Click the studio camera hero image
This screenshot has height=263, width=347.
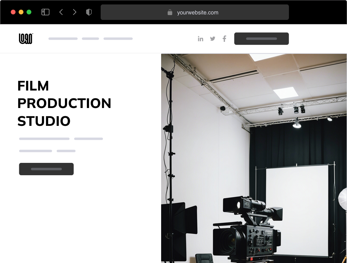(x=254, y=158)
